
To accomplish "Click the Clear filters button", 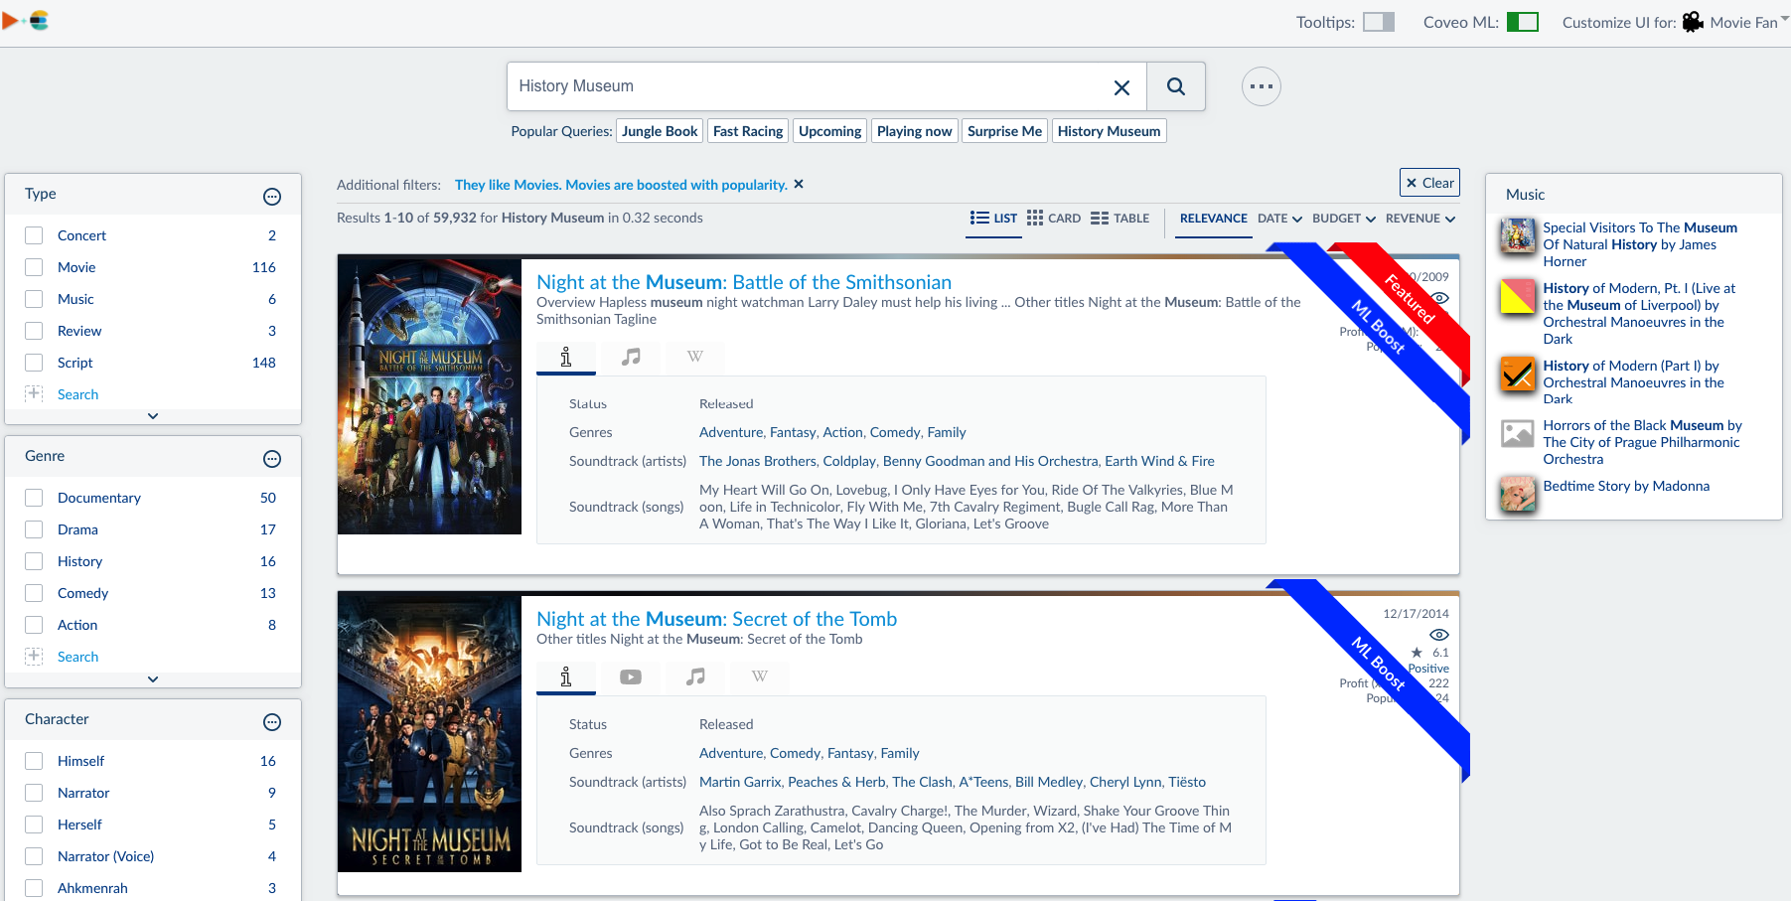I will pyautogui.click(x=1429, y=183).
